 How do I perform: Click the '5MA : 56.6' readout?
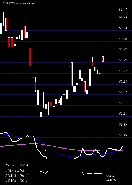[x=15, y=170]
